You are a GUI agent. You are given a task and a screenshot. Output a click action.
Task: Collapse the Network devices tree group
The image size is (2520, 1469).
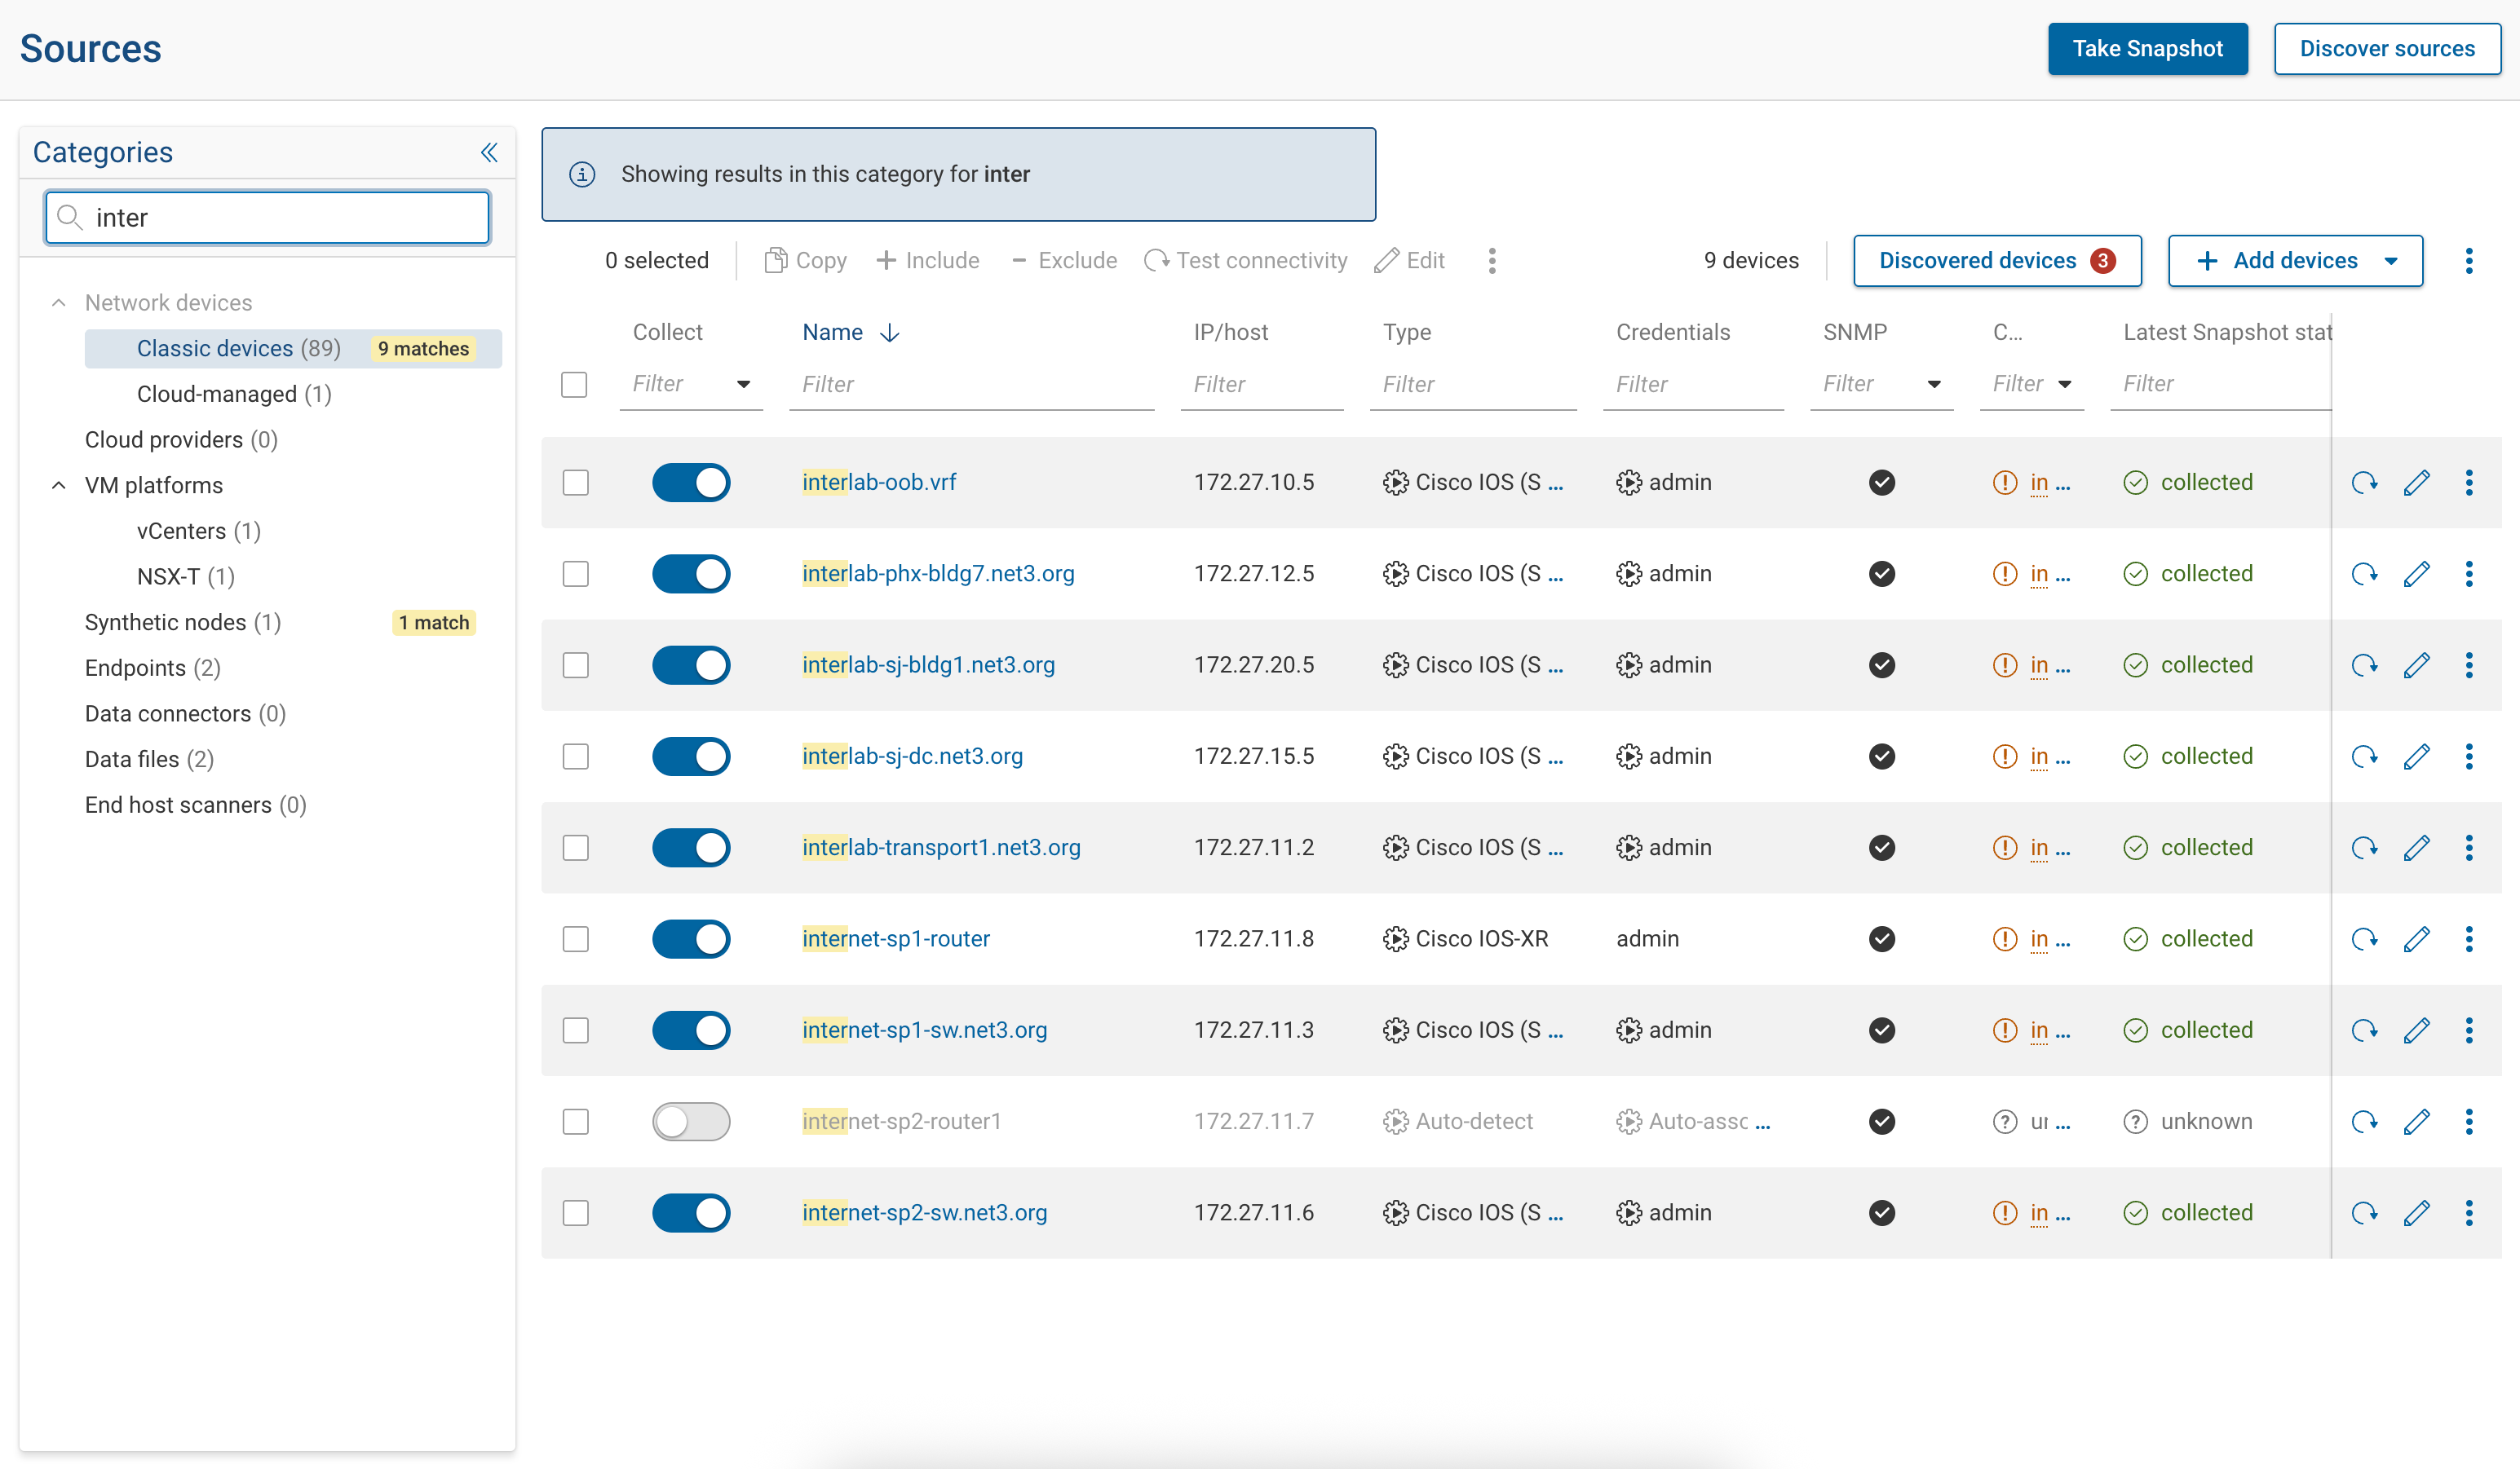click(59, 302)
